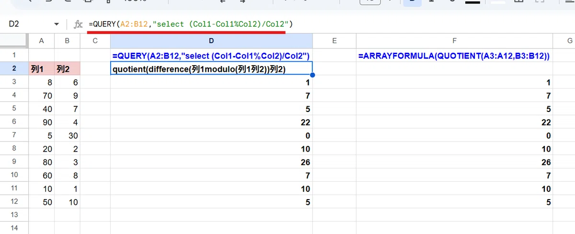The height and width of the screenshot is (234, 575).
Task: Select the cell labeled 列1
Action: pyautogui.click(x=41, y=69)
